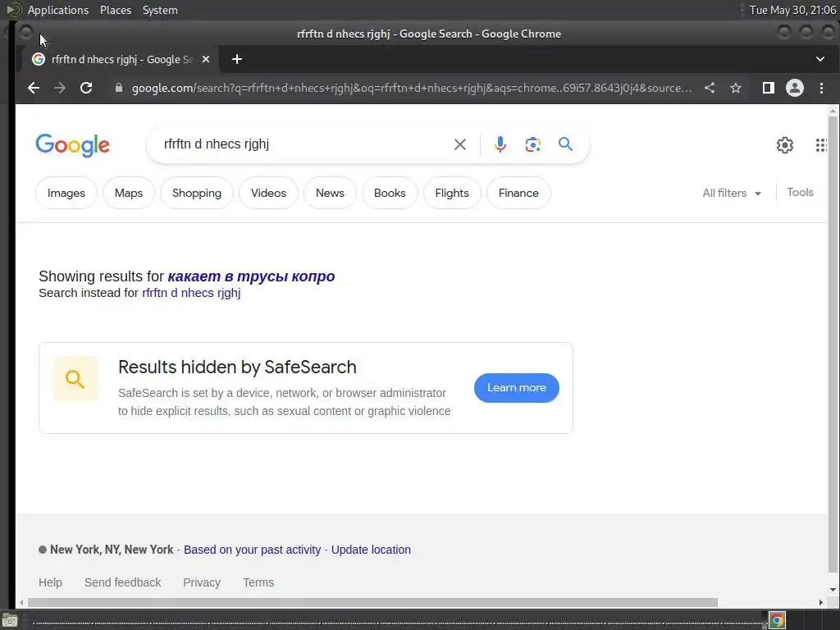This screenshot has width=840, height=630.
Task: Open the Applications menu
Action: point(58,10)
